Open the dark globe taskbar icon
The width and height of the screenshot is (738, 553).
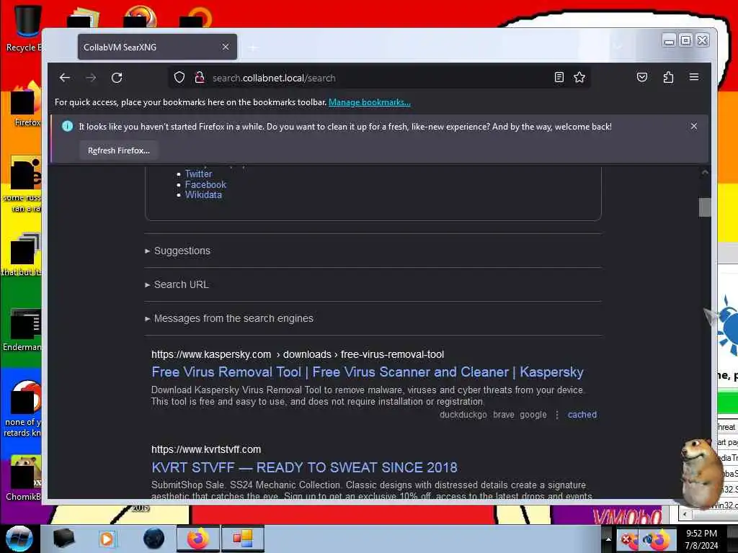click(x=154, y=539)
